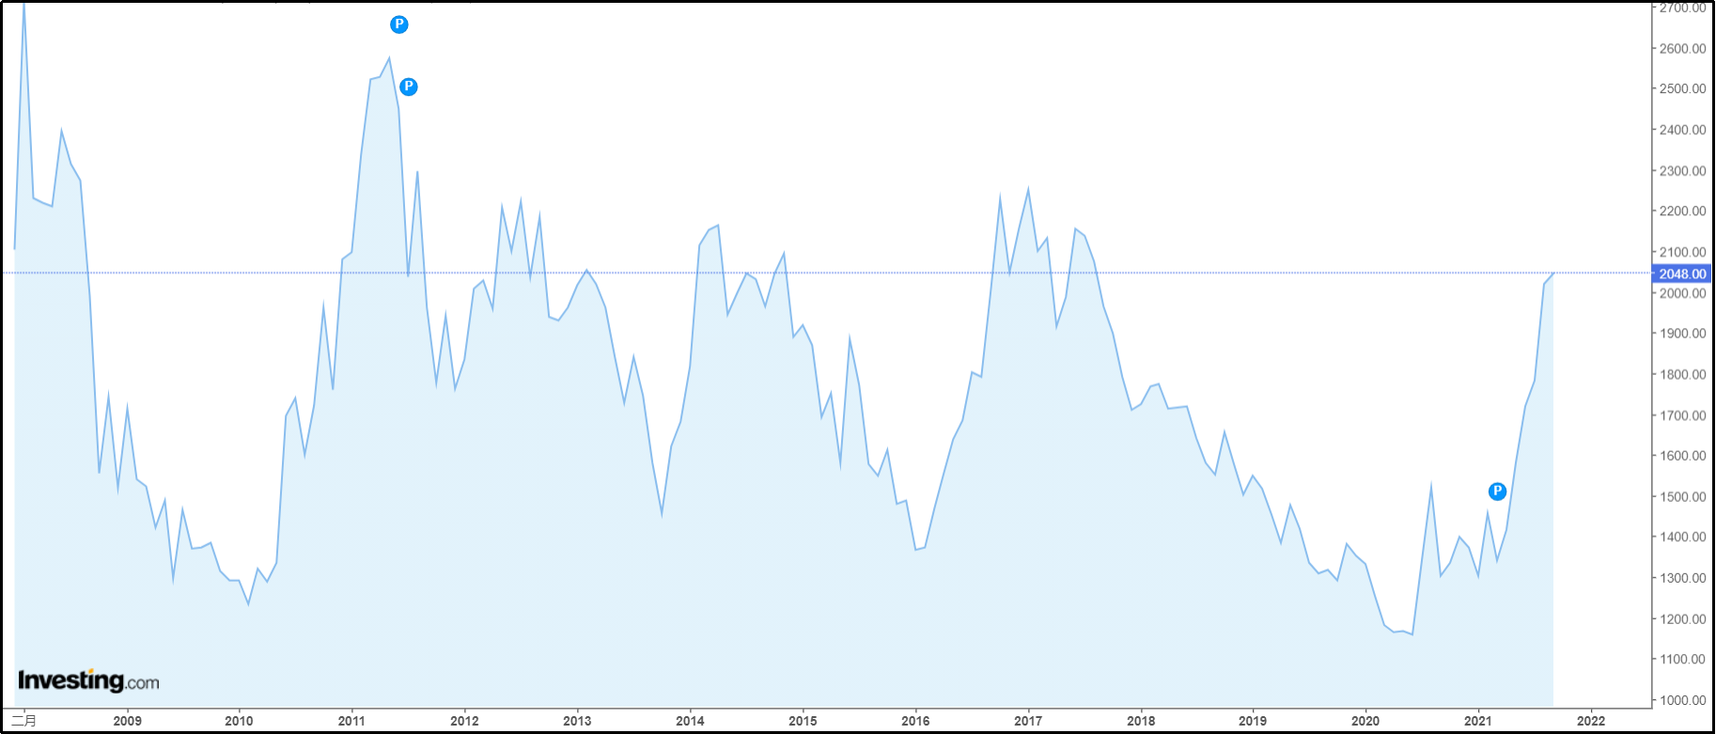Select the 2021 year label
This screenshot has height=734, width=1716.
click(x=1478, y=721)
